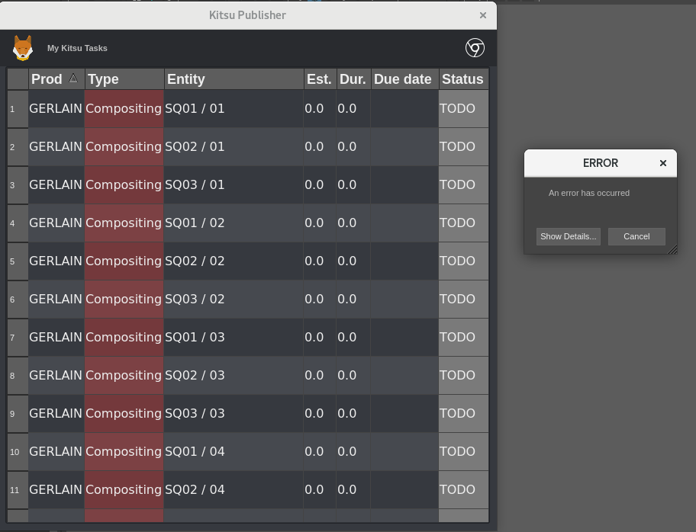696x532 pixels.
Task: Close the ERROR dialog with its X
Action: (x=662, y=162)
